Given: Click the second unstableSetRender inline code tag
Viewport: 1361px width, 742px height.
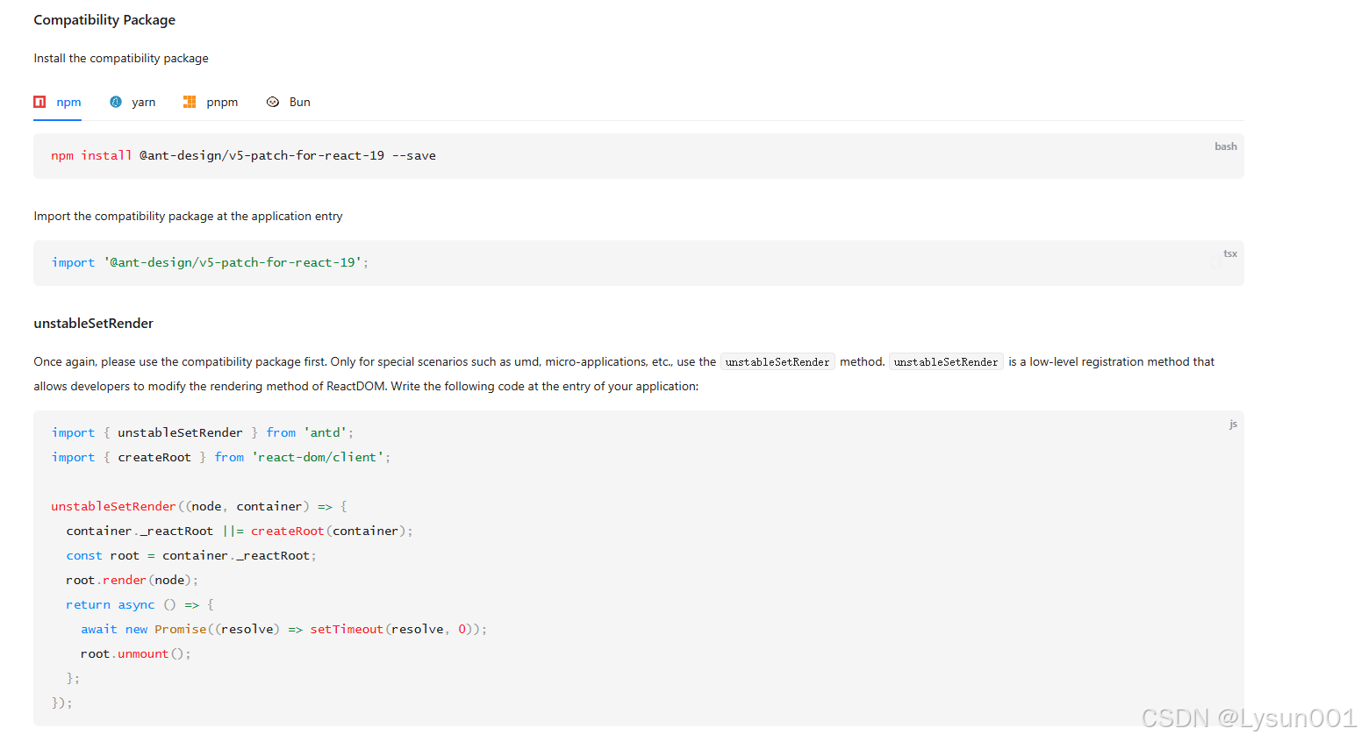Looking at the screenshot, I should pyautogui.click(x=946, y=361).
